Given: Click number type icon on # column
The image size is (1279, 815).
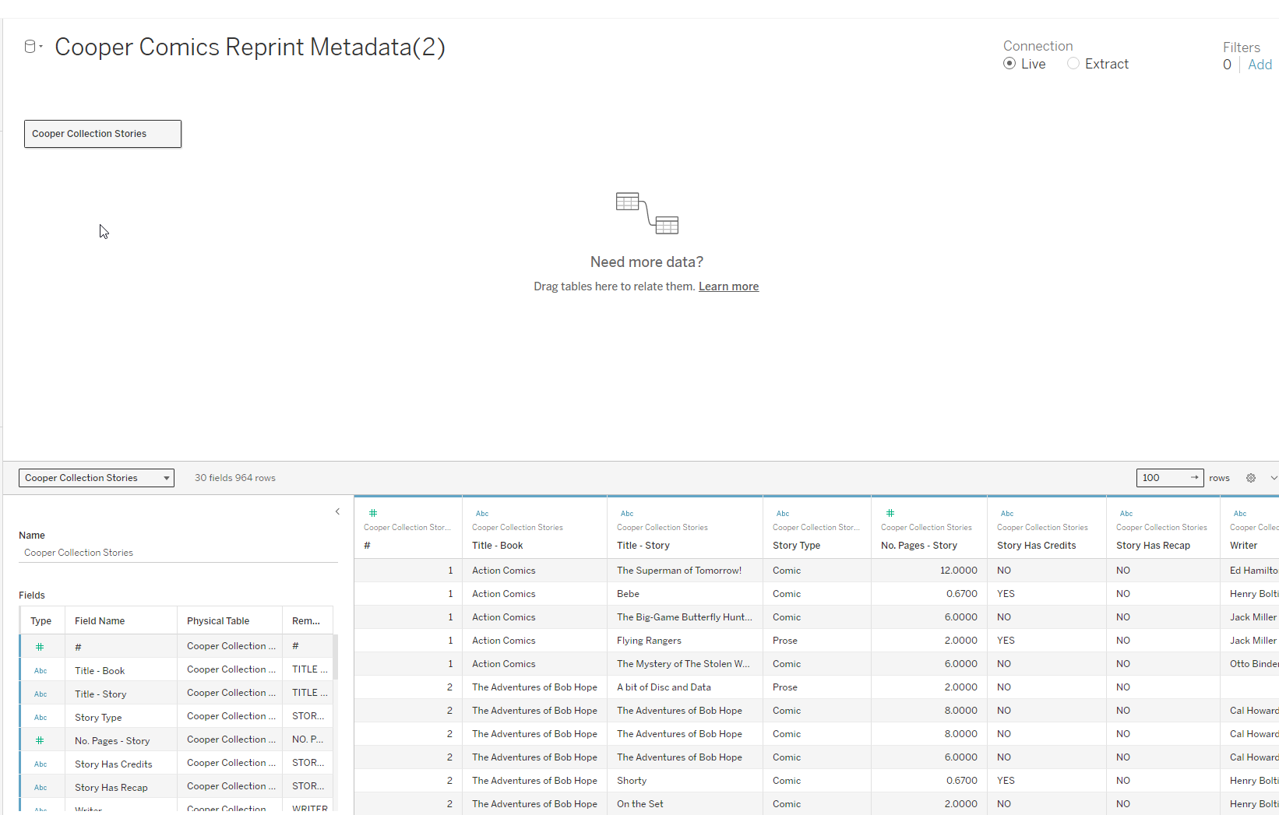Looking at the screenshot, I should pos(373,513).
